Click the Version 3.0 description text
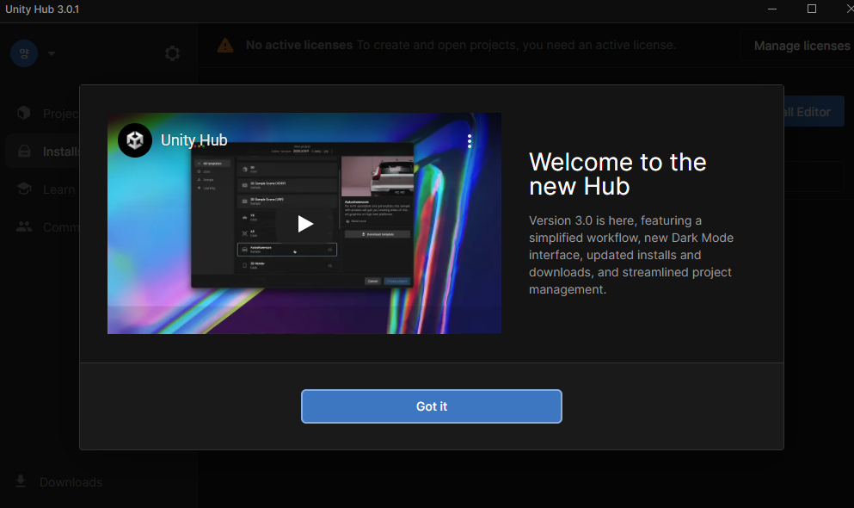Image resolution: width=854 pixels, height=508 pixels. (x=631, y=255)
